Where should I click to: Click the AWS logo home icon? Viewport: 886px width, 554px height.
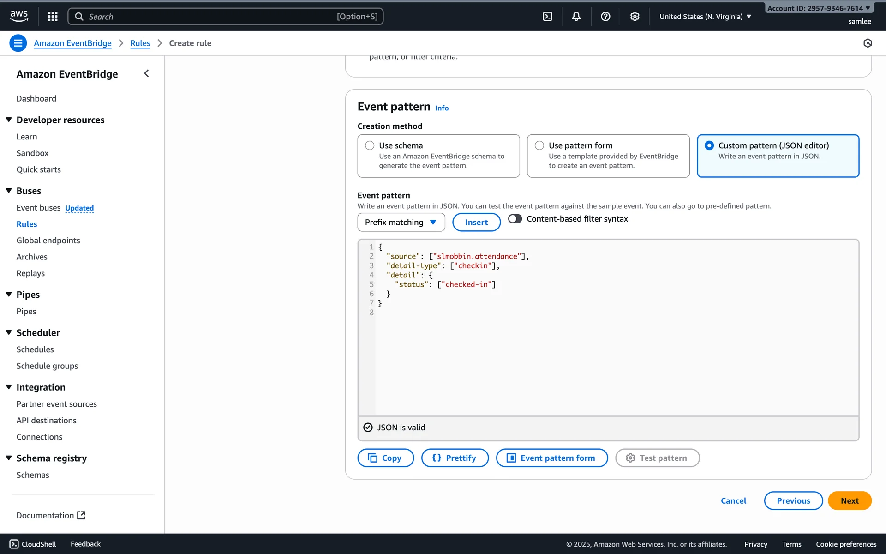[19, 16]
